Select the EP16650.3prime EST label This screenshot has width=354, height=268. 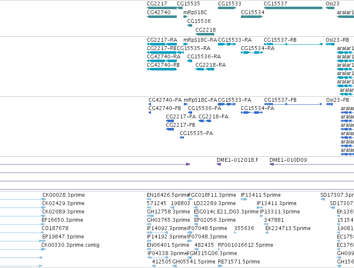point(62,220)
